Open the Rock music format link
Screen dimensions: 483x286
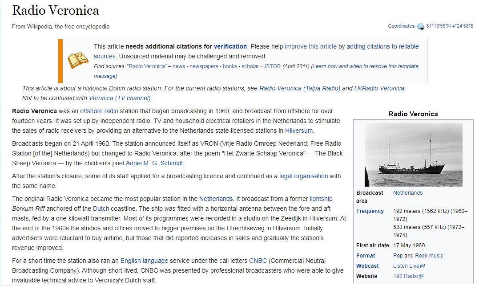tap(429, 256)
